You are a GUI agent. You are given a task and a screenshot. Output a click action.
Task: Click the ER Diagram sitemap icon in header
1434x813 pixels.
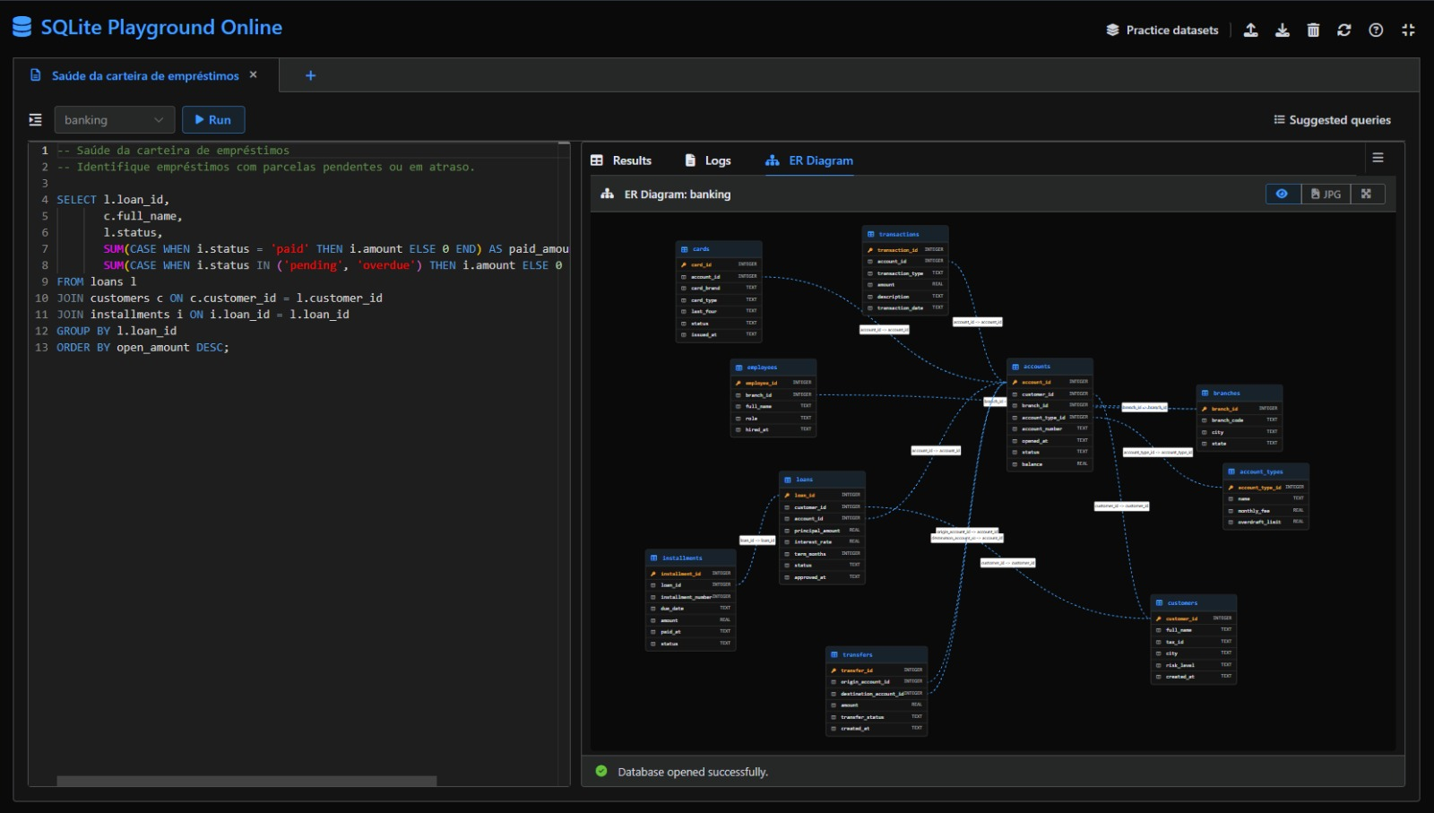(x=608, y=194)
